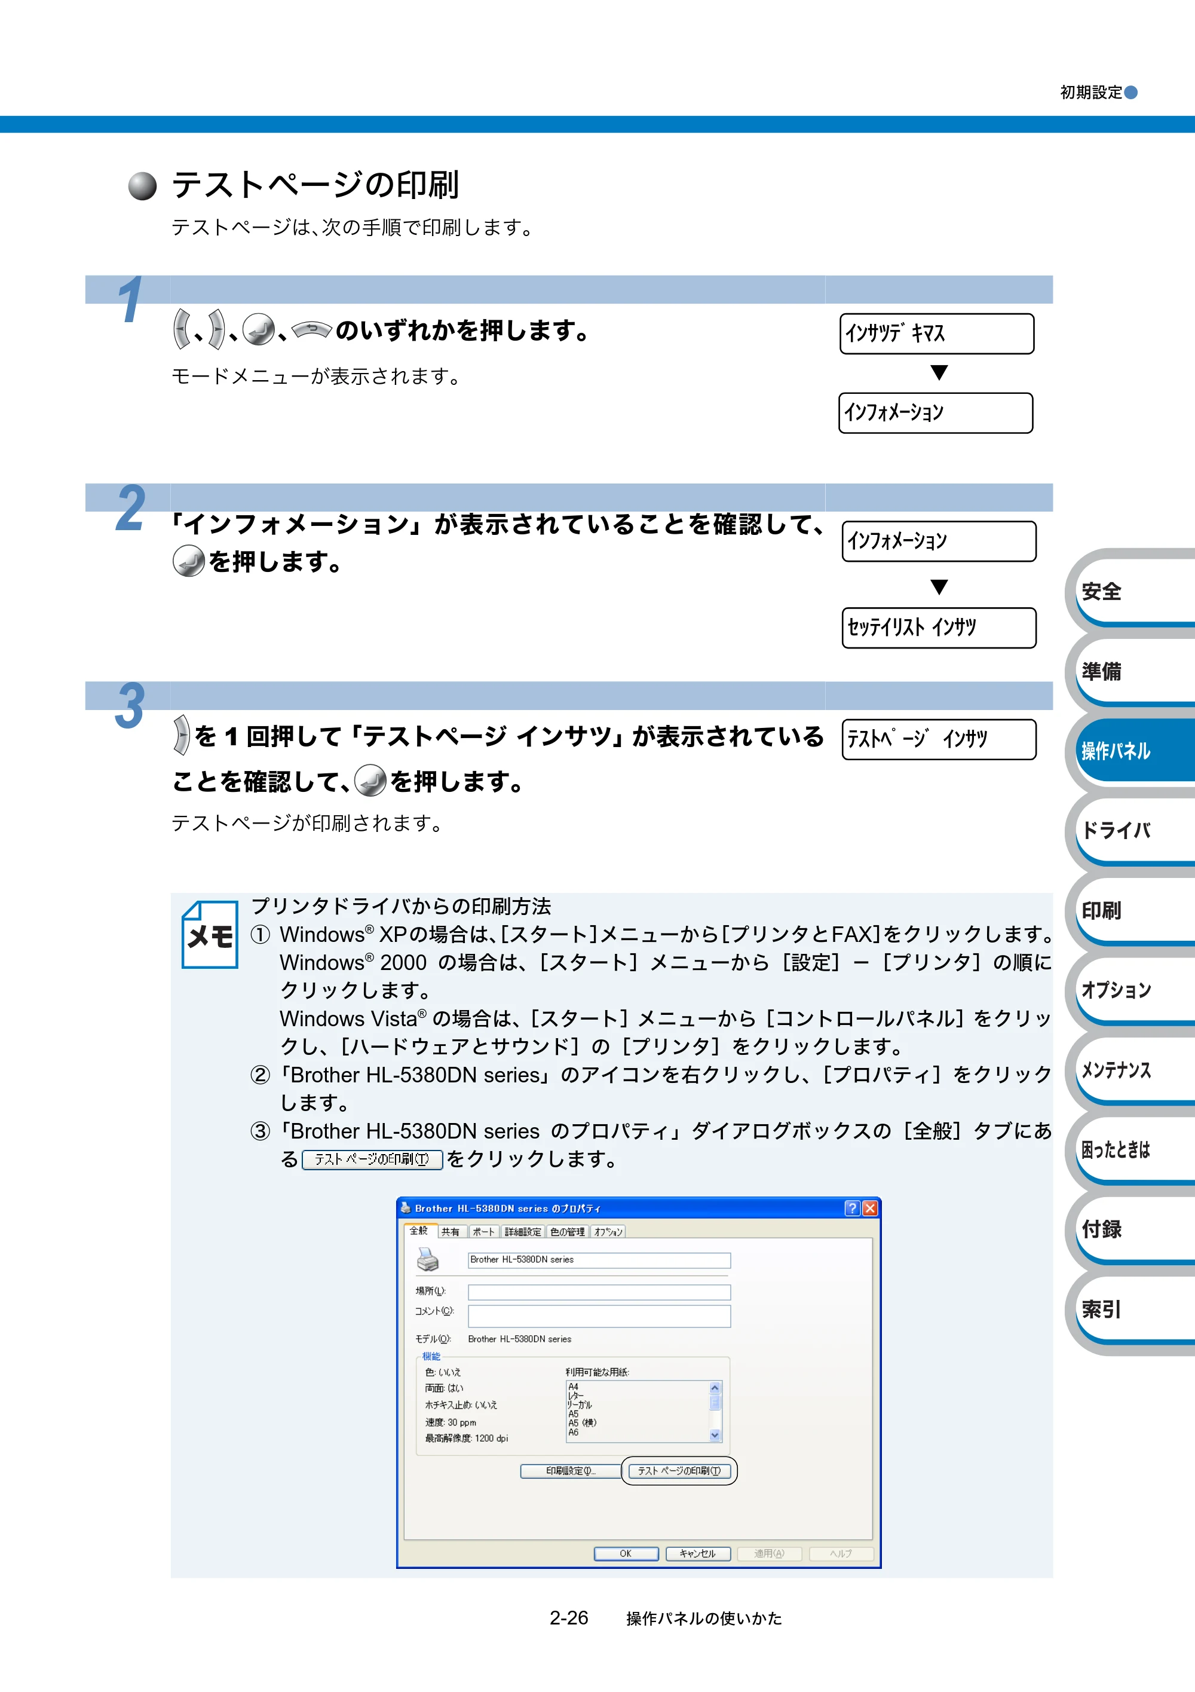Image resolution: width=1195 pixels, height=1692 pixels.
Task: Click the paper list scroll-up arrow
Action: pos(715,1388)
